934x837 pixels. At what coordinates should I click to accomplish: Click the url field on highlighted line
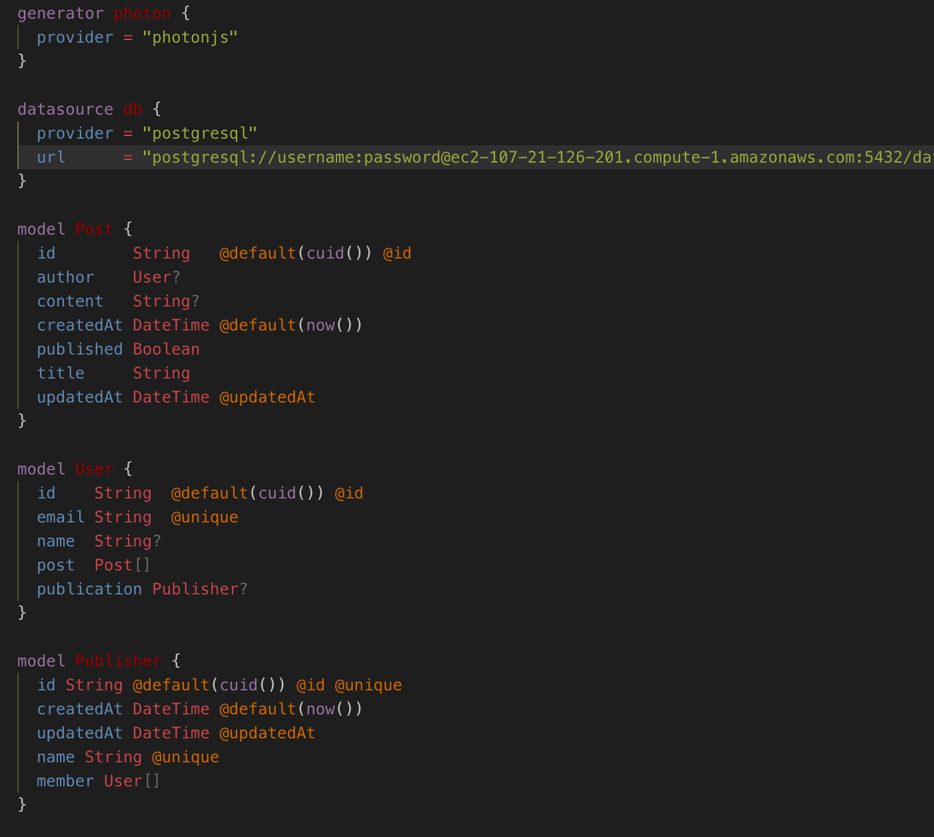pos(51,157)
